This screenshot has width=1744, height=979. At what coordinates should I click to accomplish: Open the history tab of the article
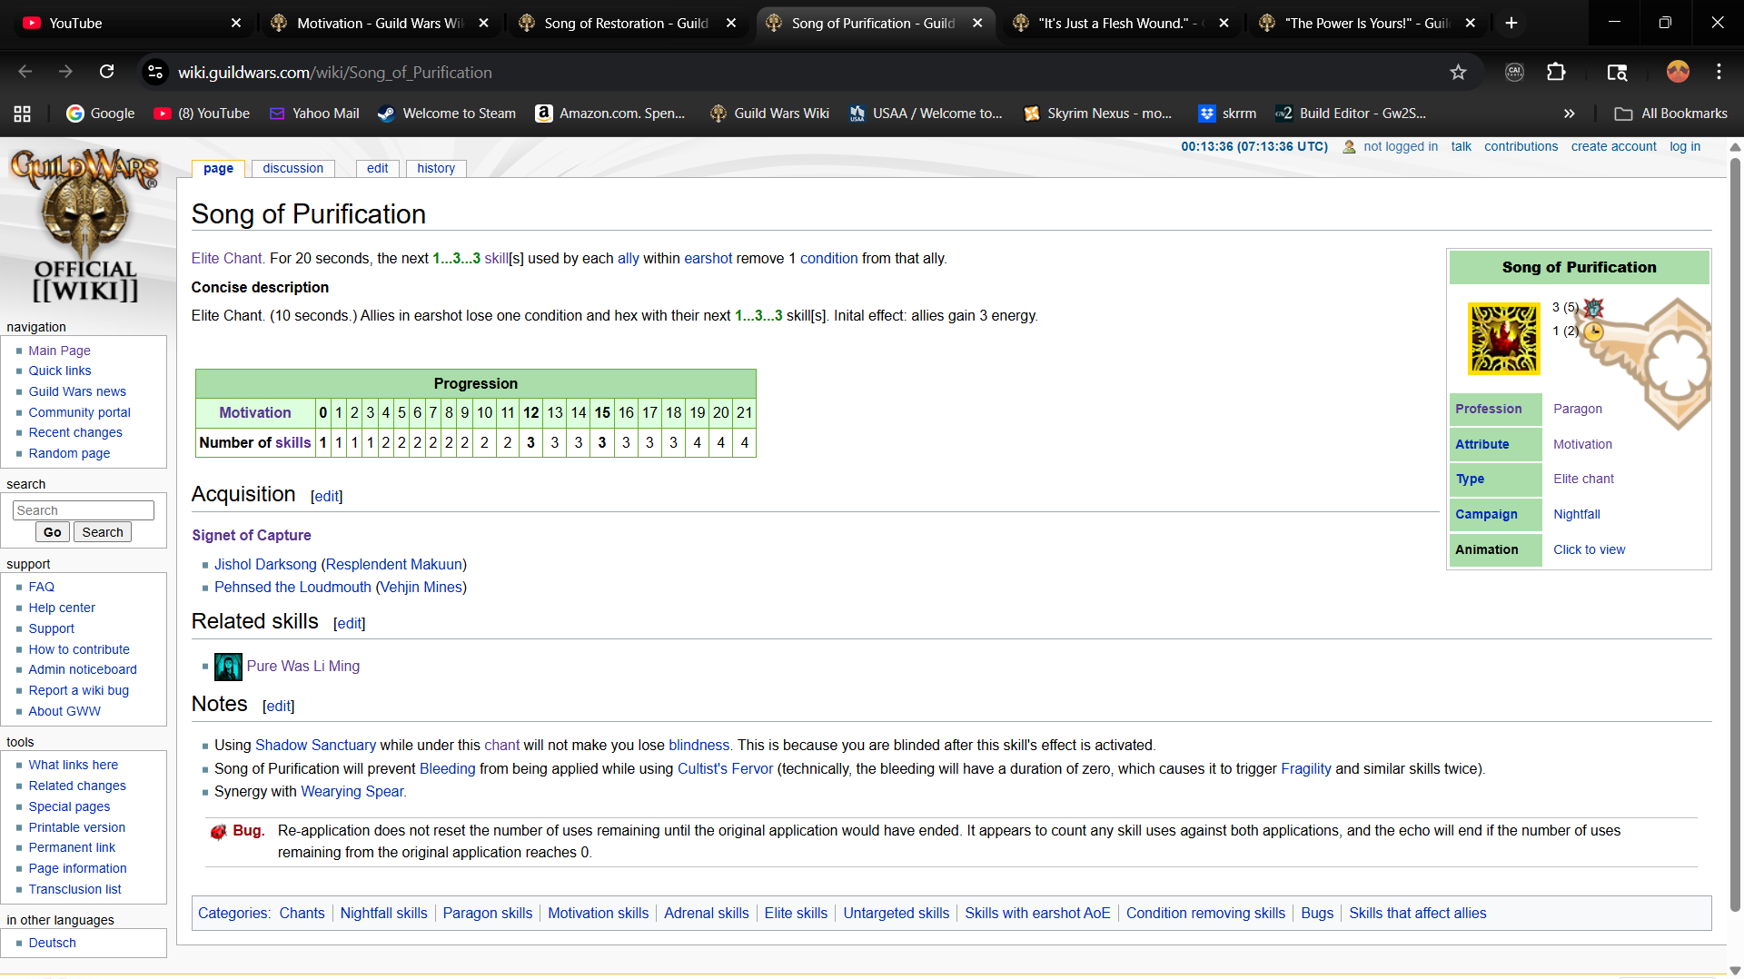[x=436, y=168]
